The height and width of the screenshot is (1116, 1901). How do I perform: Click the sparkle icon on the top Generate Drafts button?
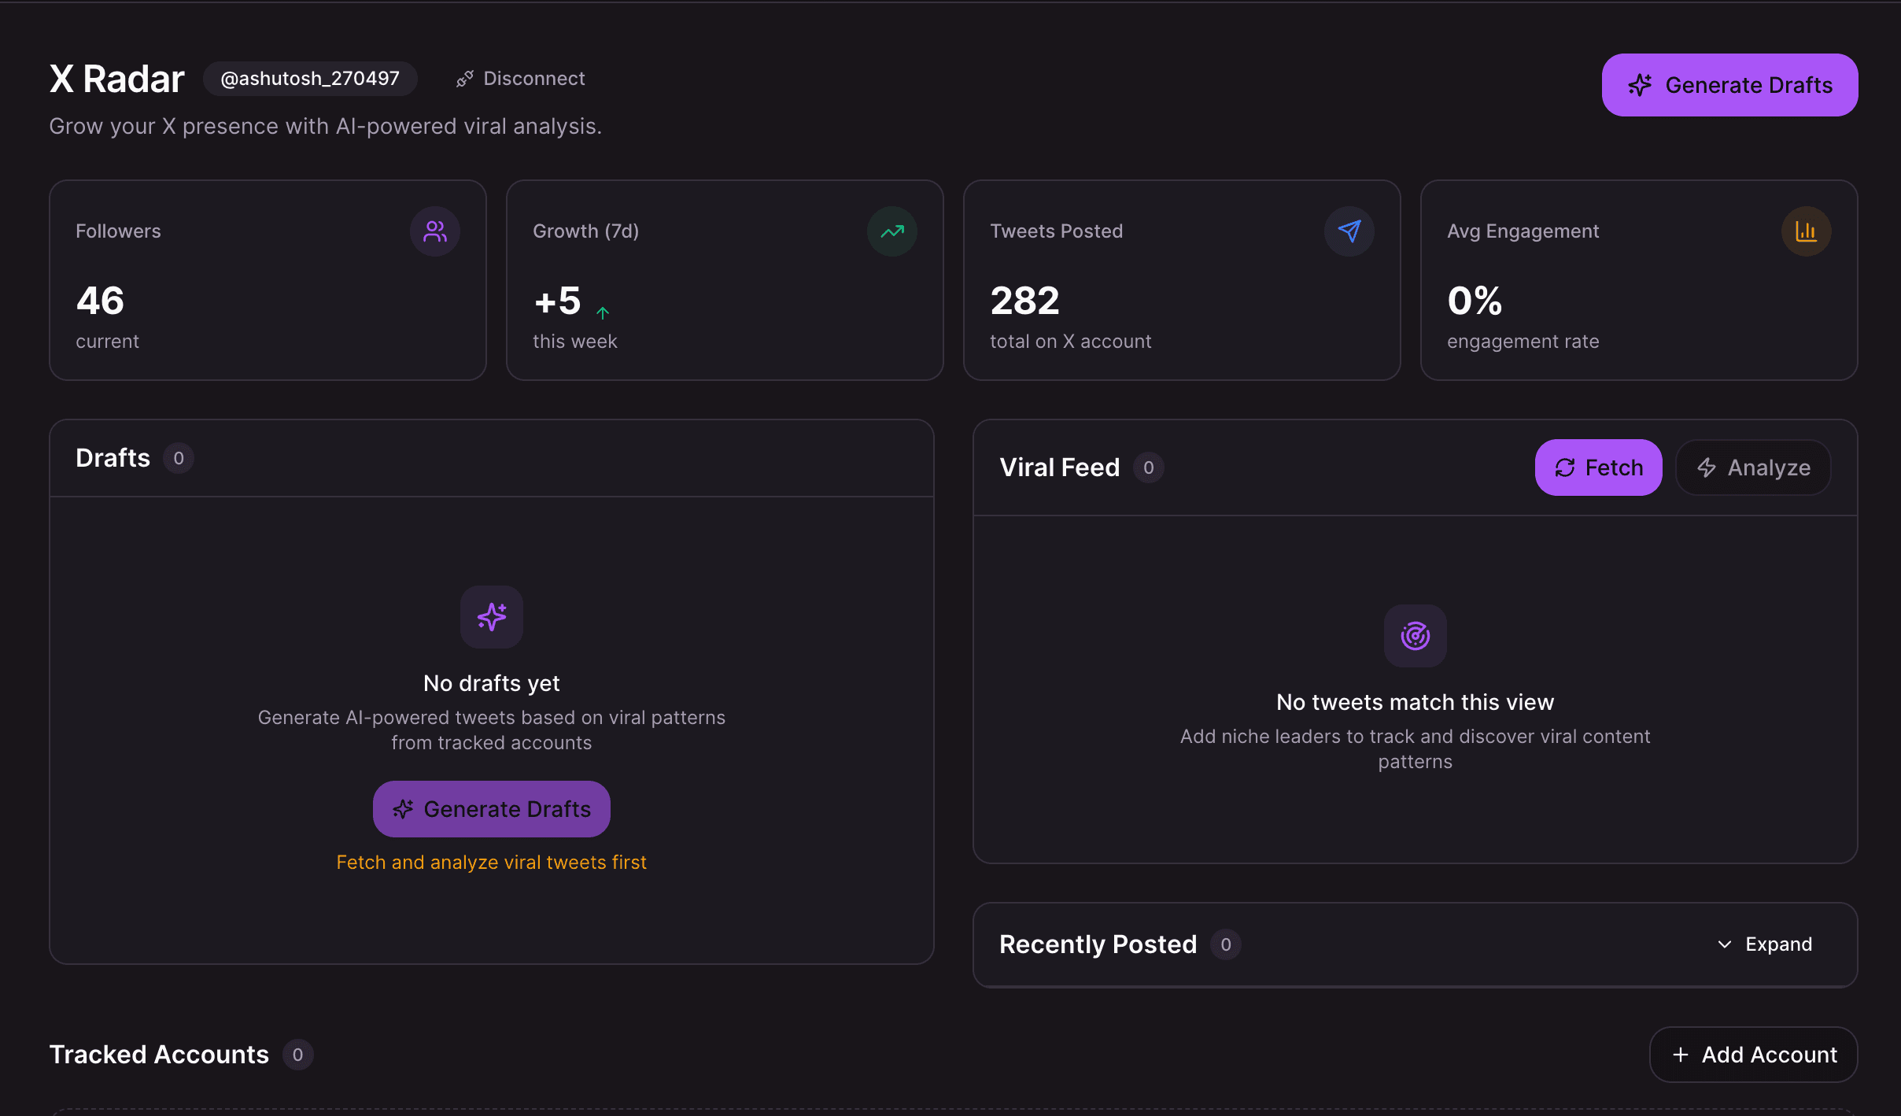click(x=1639, y=84)
